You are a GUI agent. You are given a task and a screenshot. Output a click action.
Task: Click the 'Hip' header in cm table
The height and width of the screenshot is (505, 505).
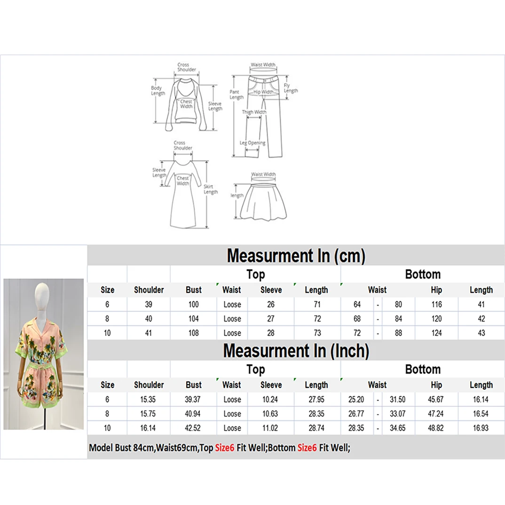(x=436, y=290)
